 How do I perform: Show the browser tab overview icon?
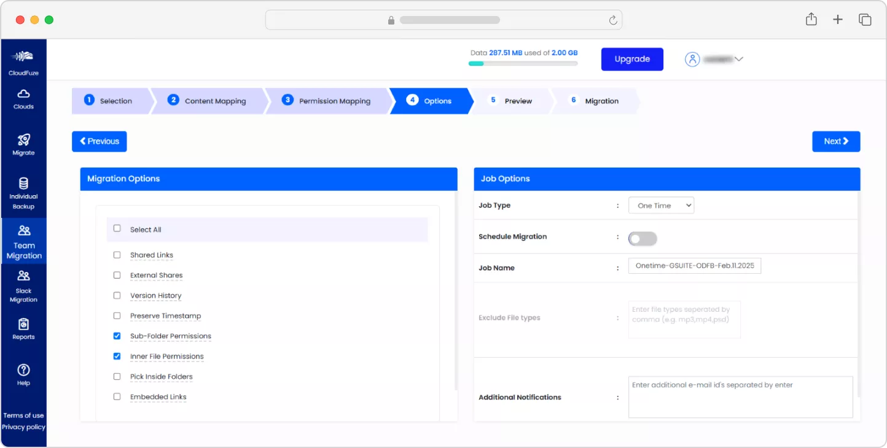pos(865,20)
